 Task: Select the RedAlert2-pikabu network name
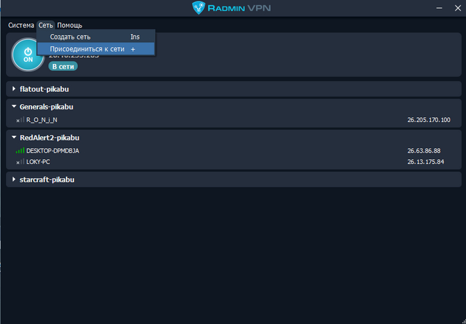[x=49, y=138]
